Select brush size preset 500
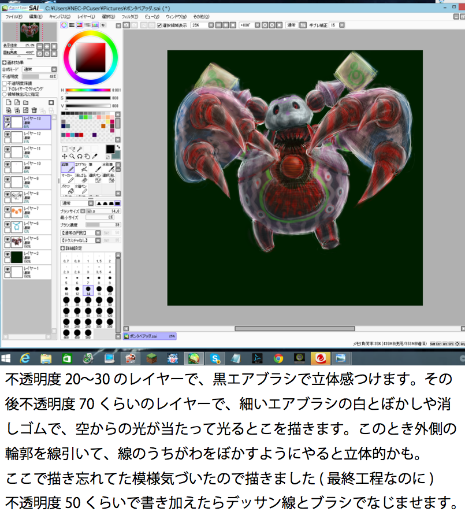Image resolution: width=465 pixels, height=515 pixels. (x=88, y=334)
